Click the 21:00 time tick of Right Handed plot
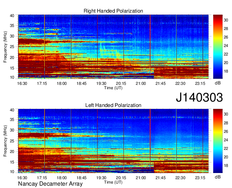 point(141,83)
